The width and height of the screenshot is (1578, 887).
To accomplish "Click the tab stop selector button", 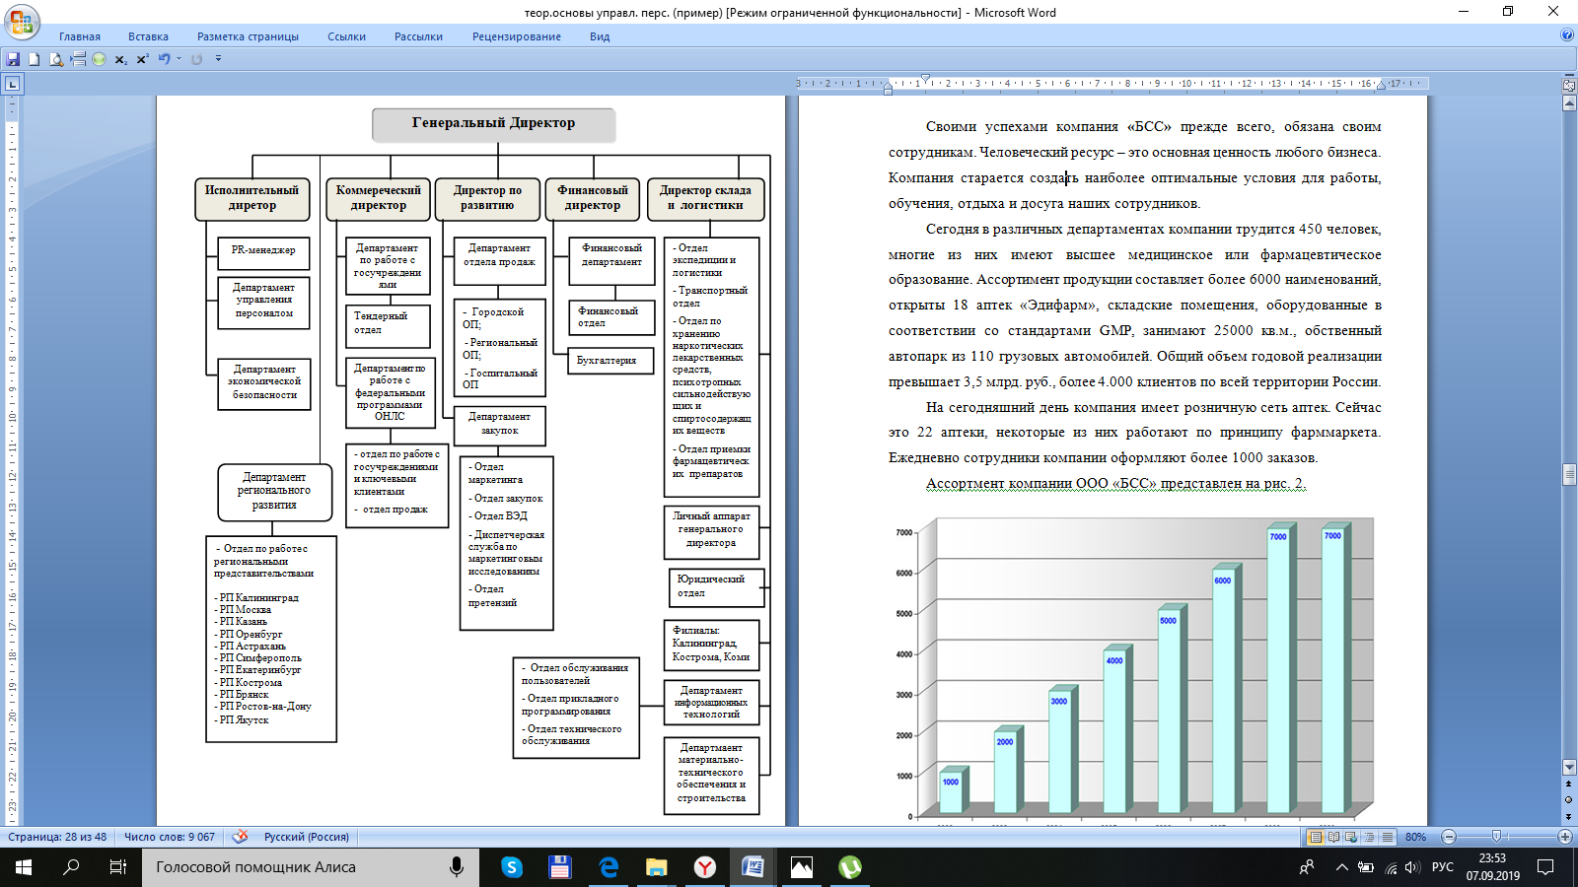I will (13, 84).
